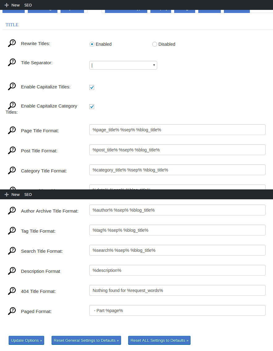Open the SEO menu in admin bar
The height and width of the screenshot is (351, 273).
(x=28, y=5)
